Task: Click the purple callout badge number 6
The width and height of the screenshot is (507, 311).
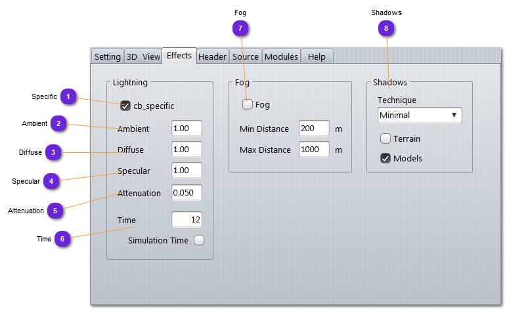Action: [x=62, y=239]
